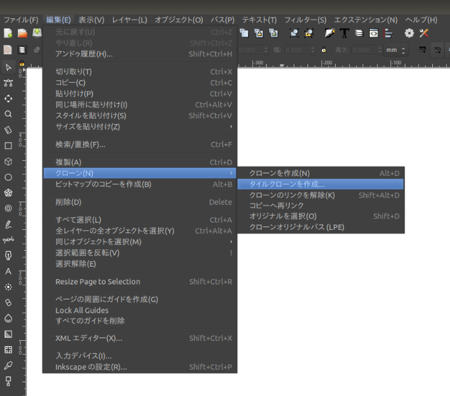Choose アンドゥ履歴(H)... entry
The image size is (450, 396).
141,54
